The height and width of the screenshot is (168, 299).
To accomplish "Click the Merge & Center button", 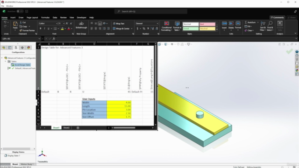I will [x=121, y=28].
